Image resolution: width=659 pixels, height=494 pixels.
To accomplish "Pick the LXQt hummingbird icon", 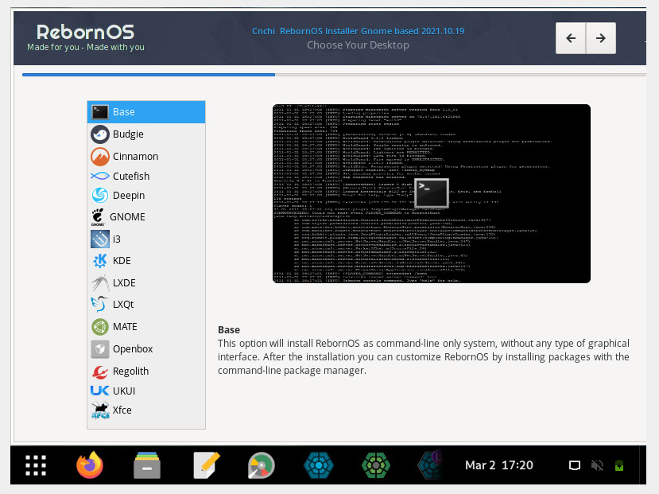I will 100,304.
